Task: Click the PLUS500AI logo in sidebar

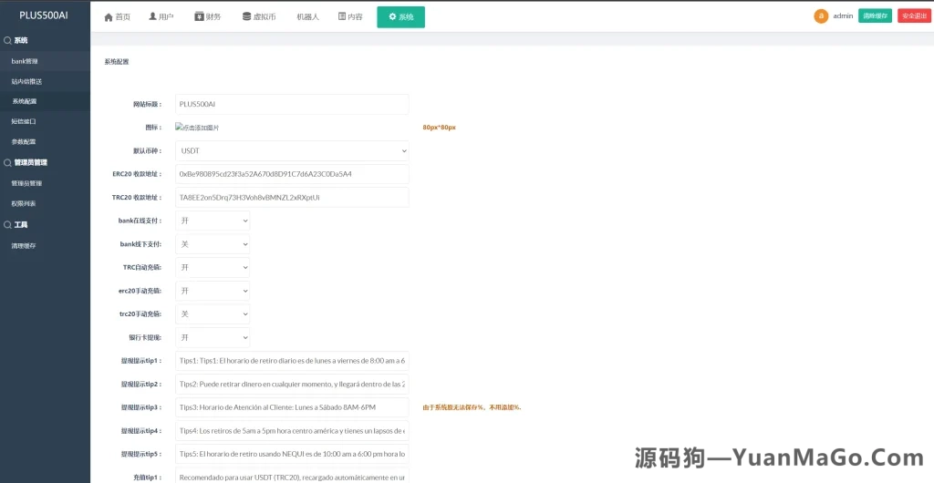Action: click(x=44, y=16)
